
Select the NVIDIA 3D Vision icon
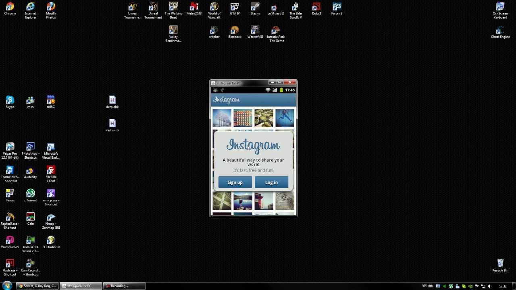[x=30, y=244]
